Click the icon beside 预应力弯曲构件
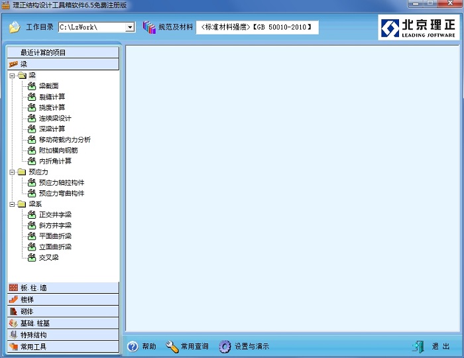 (x=32, y=193)
